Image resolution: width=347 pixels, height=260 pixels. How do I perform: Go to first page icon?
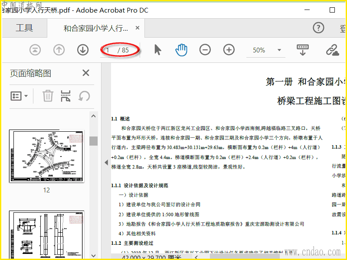[35, 50]
